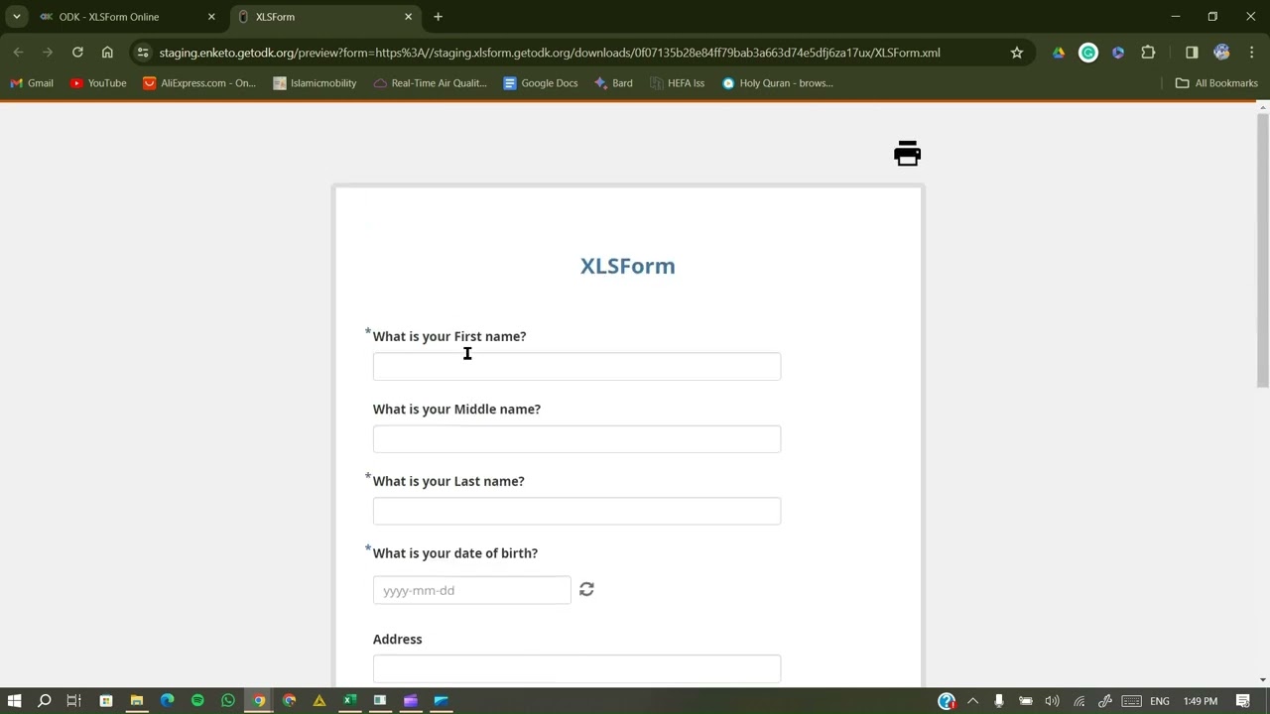Open Holy Quran bookmark
The image size is (1270, 714).
click(777, 83)
